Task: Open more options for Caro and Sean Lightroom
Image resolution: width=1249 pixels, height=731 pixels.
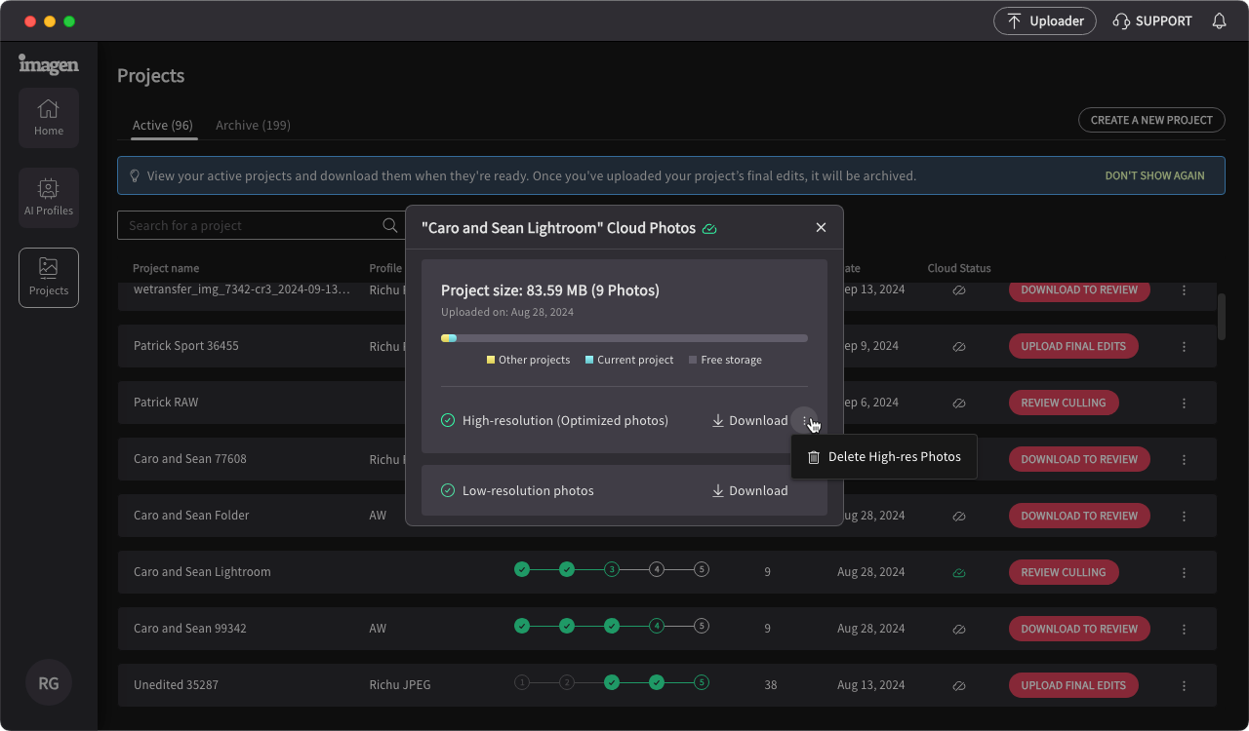Action: pos(1184,572)
